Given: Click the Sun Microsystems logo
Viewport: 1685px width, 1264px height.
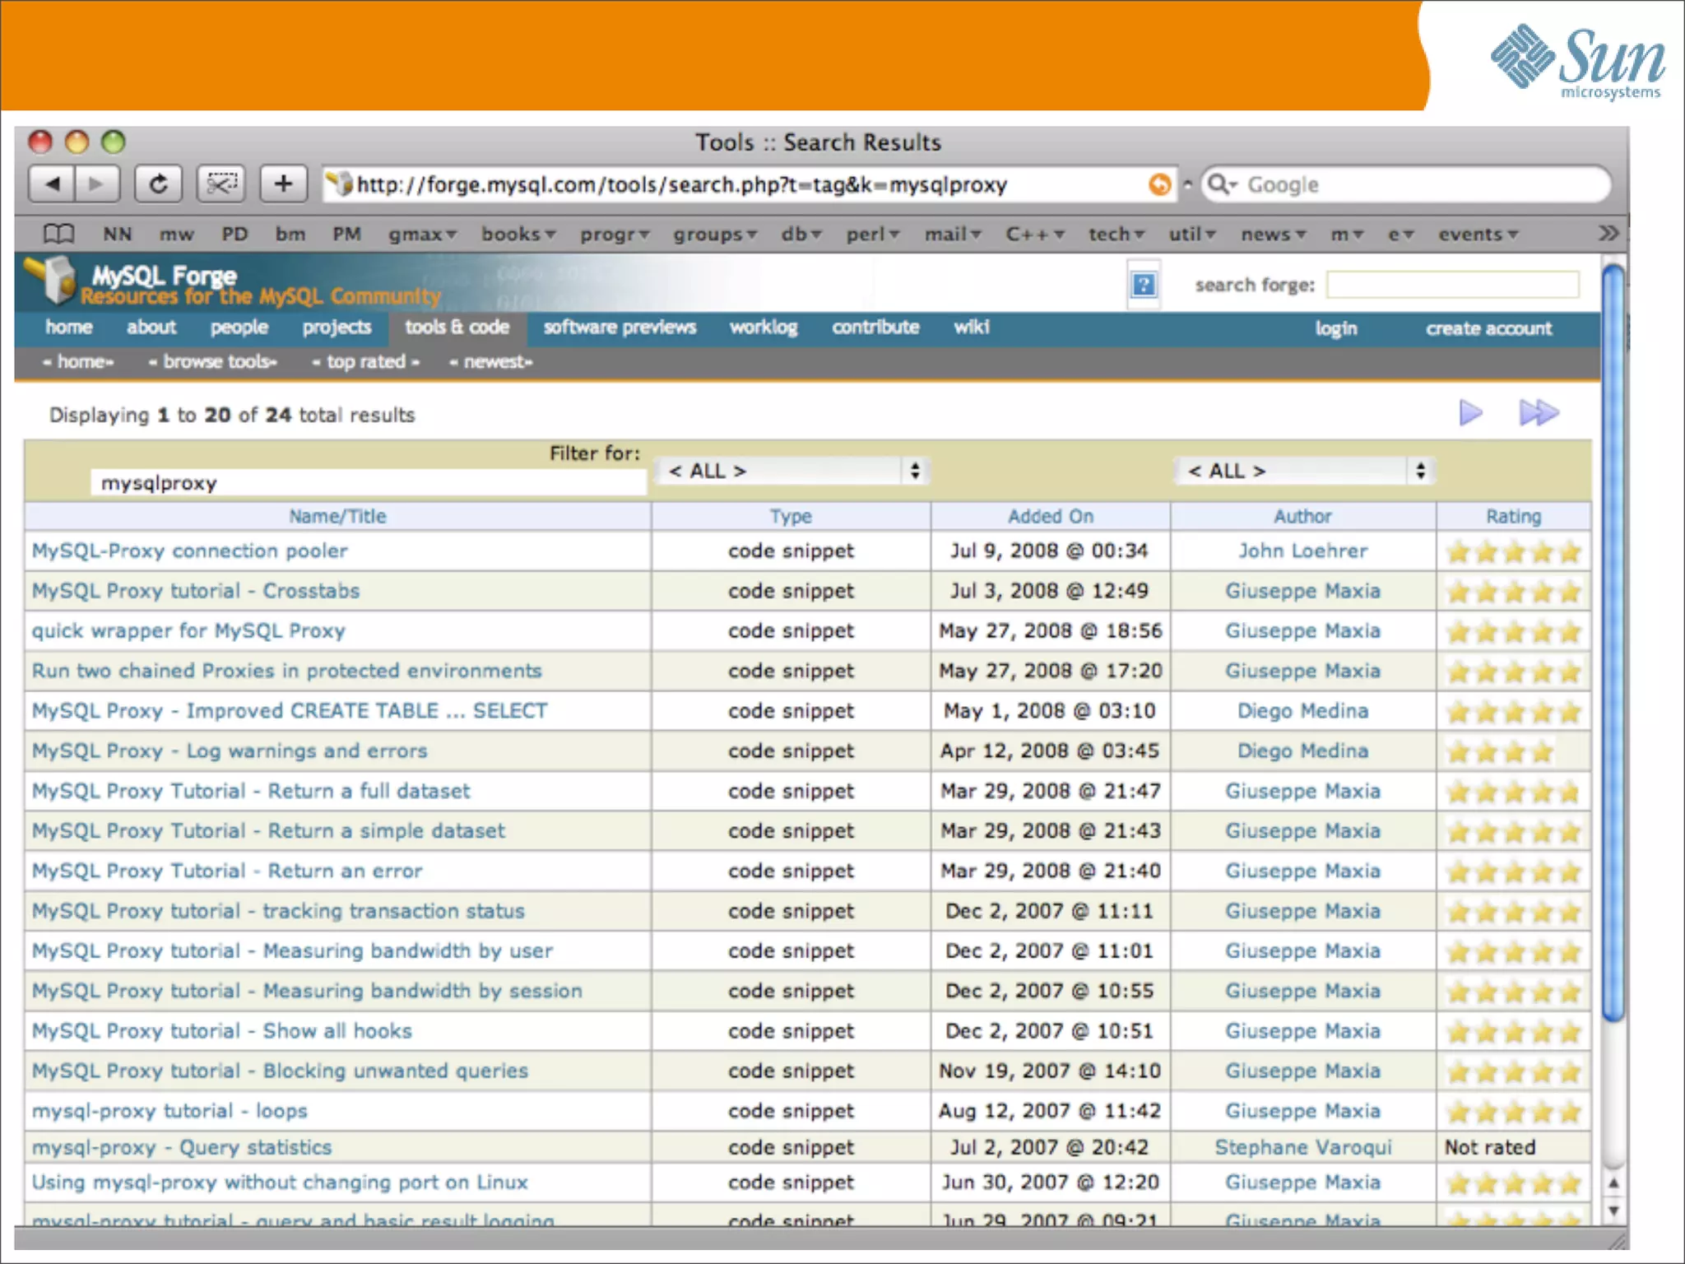Looking at the screenshot, I should tap(1578, 62).
